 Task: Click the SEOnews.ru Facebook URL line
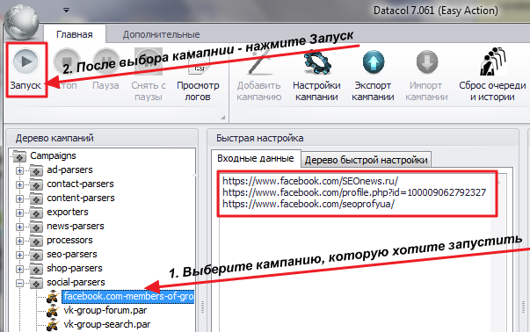coord(310,181)
